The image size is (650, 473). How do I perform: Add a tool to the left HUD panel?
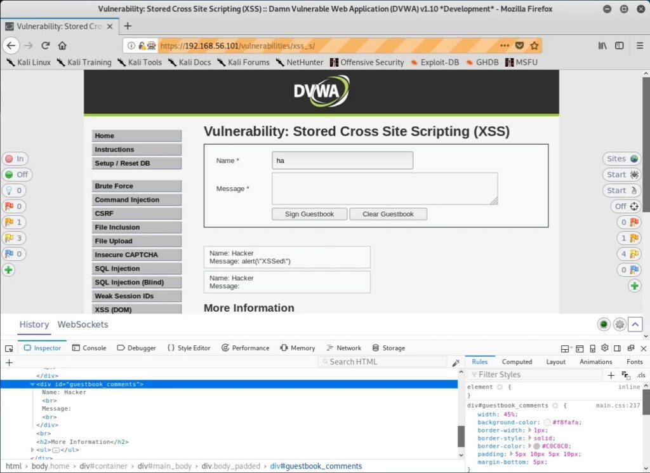pyautogui.click(x=8, y=270)
